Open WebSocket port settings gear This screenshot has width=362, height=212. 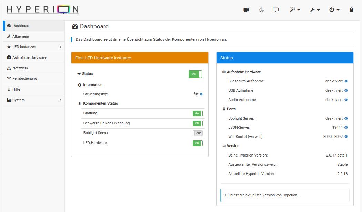pos(346,137)
